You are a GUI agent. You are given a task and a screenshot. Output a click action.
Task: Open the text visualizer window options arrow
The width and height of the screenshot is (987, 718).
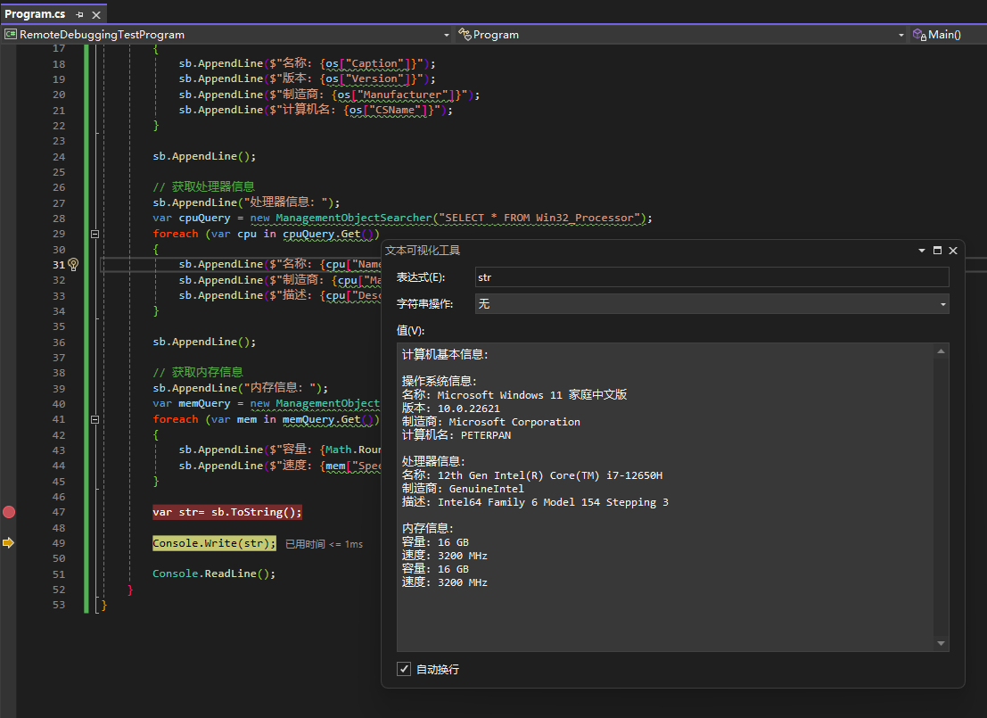tap(922, 251)
